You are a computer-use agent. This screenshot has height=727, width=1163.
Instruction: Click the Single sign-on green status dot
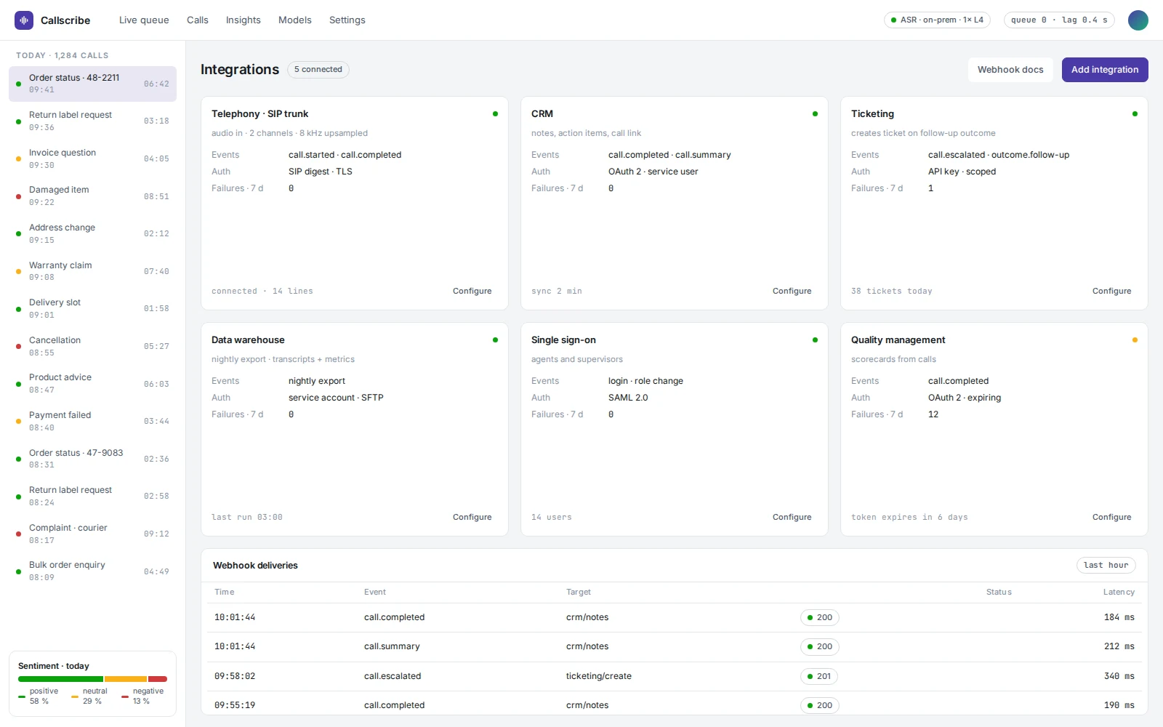(815, 340)
